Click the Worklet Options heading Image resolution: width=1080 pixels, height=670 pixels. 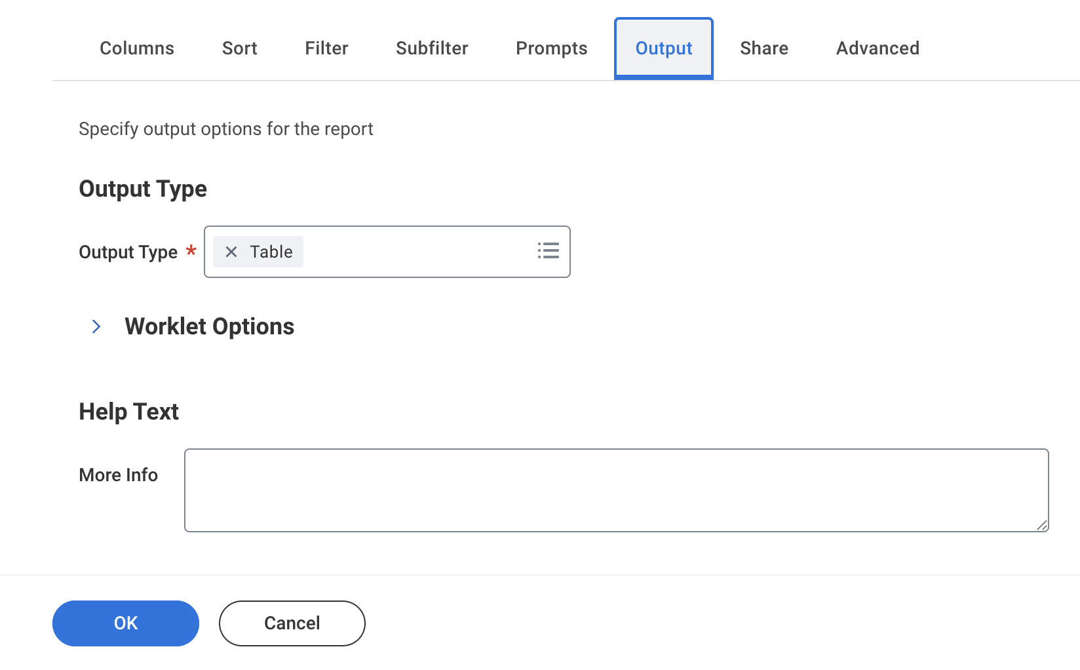pos(209,326)
